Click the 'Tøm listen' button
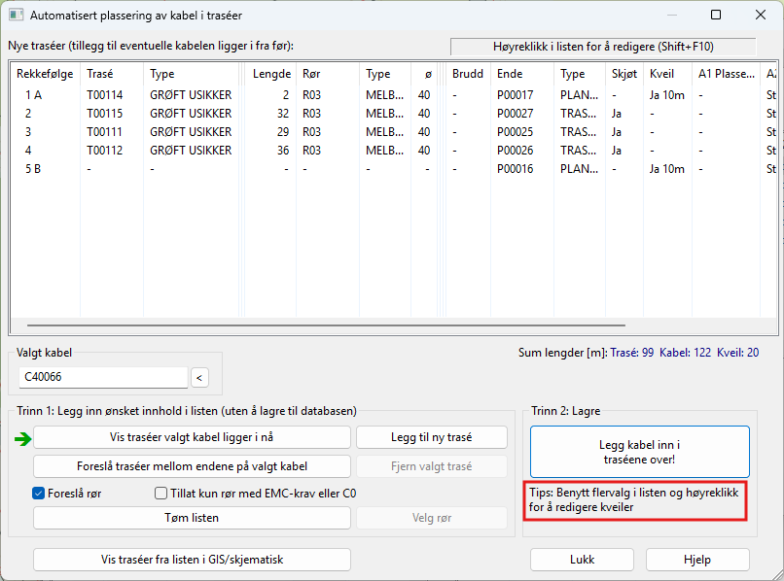Image resolution: width=784 pixels, height=581 pixels. coord(192,518)
